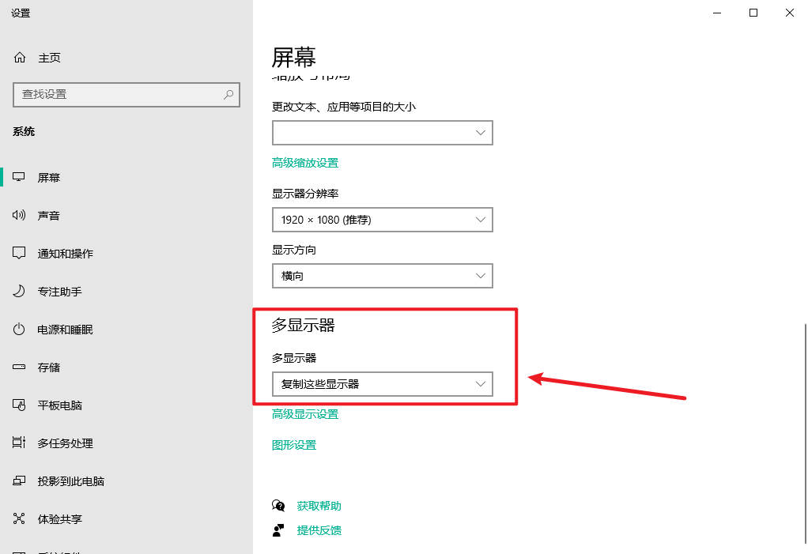
Task: Click the search magnifier icon in 查找设置
Action: [228, 94]
